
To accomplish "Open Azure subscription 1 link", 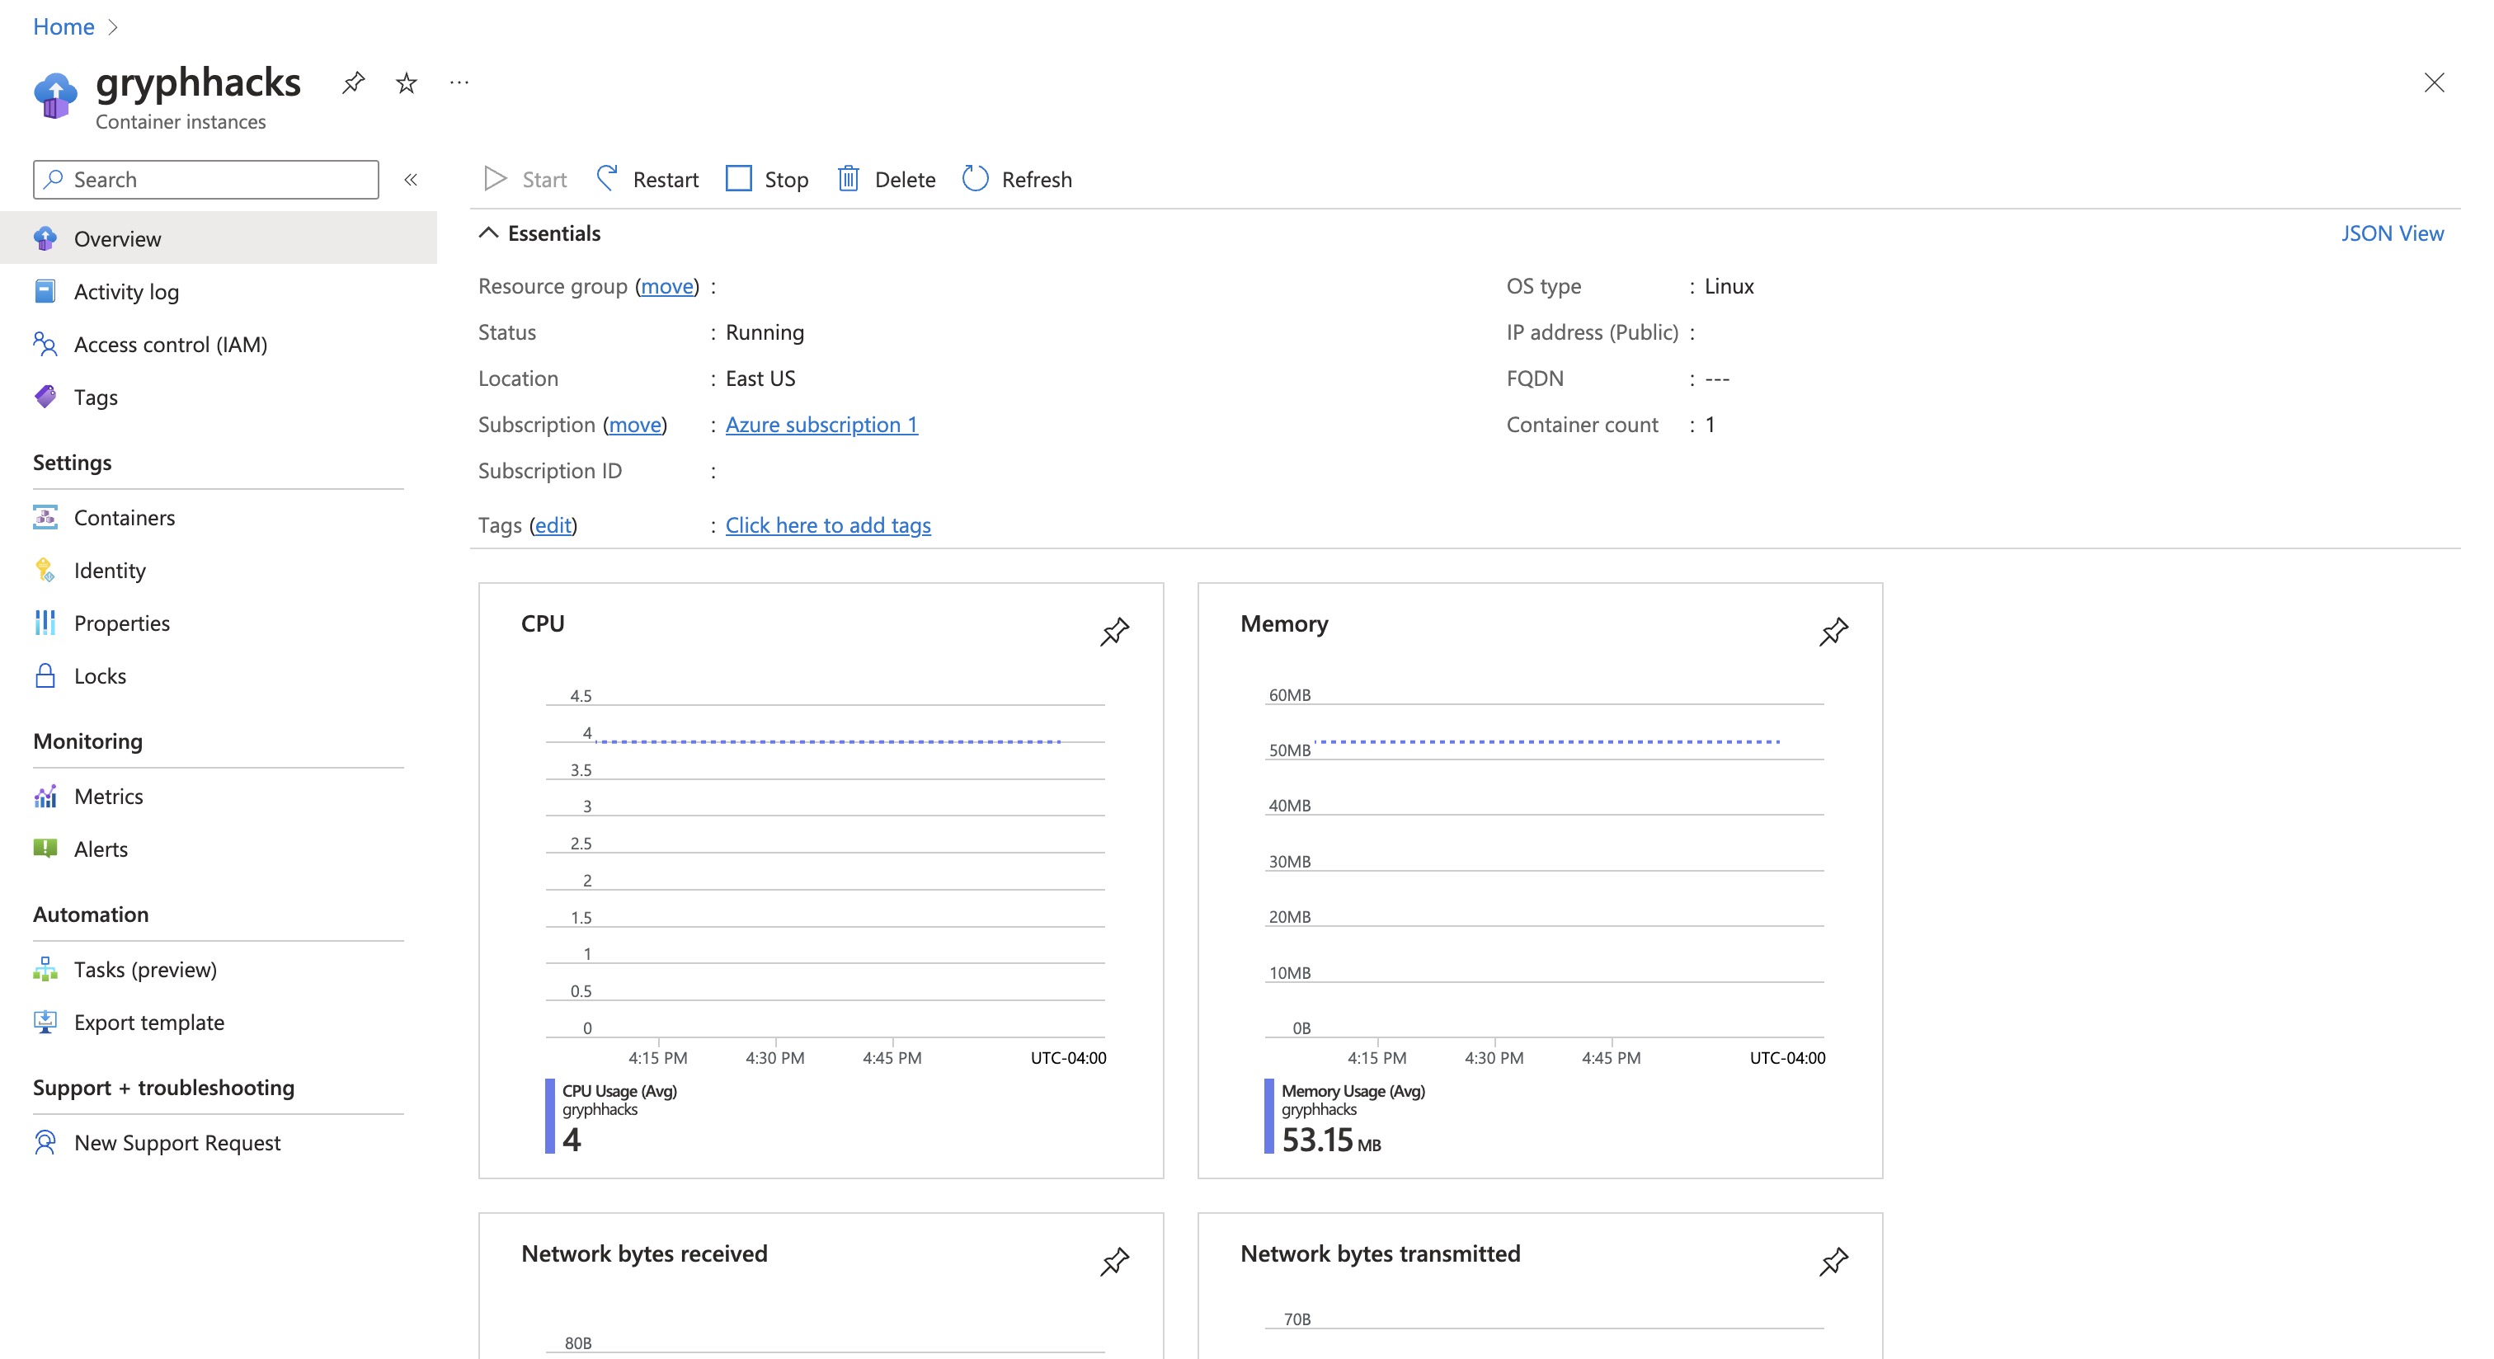I will pos(821,425).
